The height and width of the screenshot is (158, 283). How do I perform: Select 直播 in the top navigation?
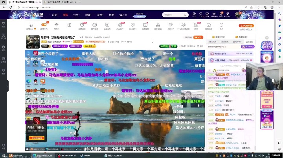[65, 15]
